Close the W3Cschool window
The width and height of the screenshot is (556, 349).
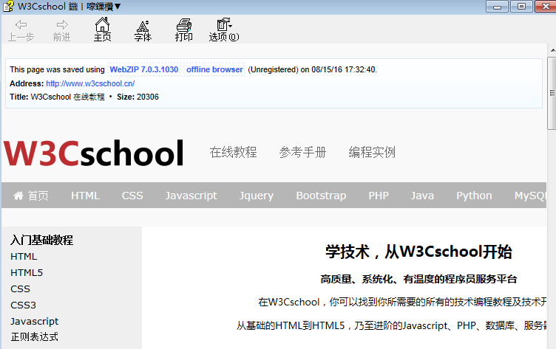[x=546, y=7]
